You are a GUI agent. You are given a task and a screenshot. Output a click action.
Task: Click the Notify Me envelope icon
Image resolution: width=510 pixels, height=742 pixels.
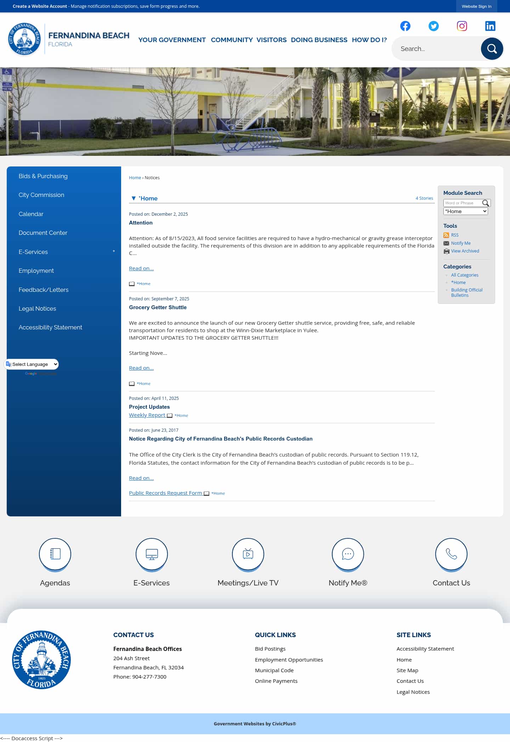446,243
